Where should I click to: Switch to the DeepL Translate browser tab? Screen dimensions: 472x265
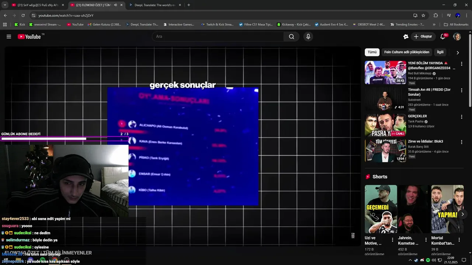(x=155, y=5)
